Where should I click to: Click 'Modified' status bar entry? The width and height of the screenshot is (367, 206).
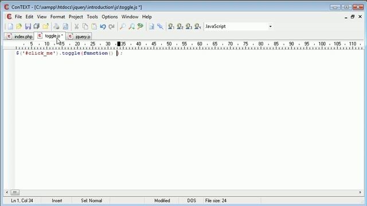pyautogui.click(x=162, y=201)
